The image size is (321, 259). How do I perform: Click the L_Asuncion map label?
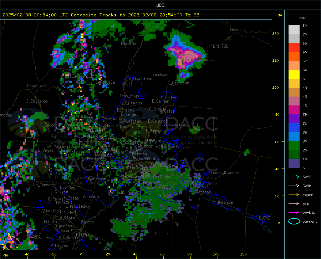178,83
